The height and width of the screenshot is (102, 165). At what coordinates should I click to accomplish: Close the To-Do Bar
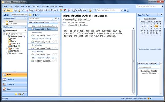coord(161,15)
